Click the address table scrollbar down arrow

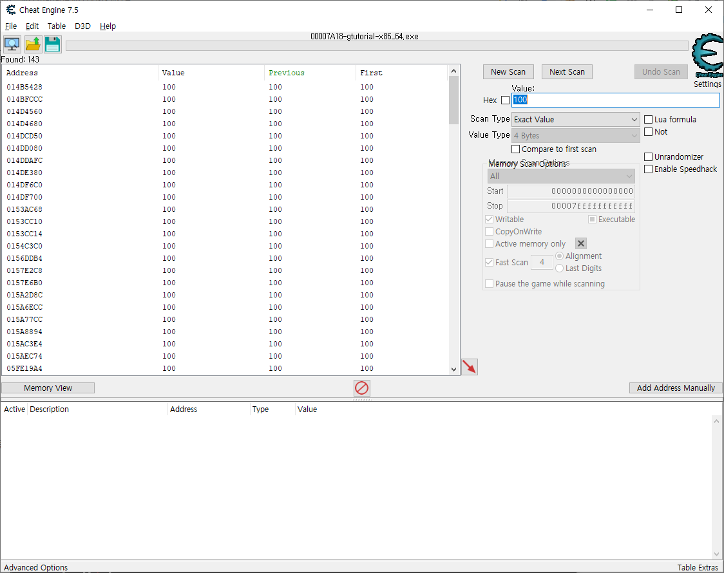click(717, 554)
